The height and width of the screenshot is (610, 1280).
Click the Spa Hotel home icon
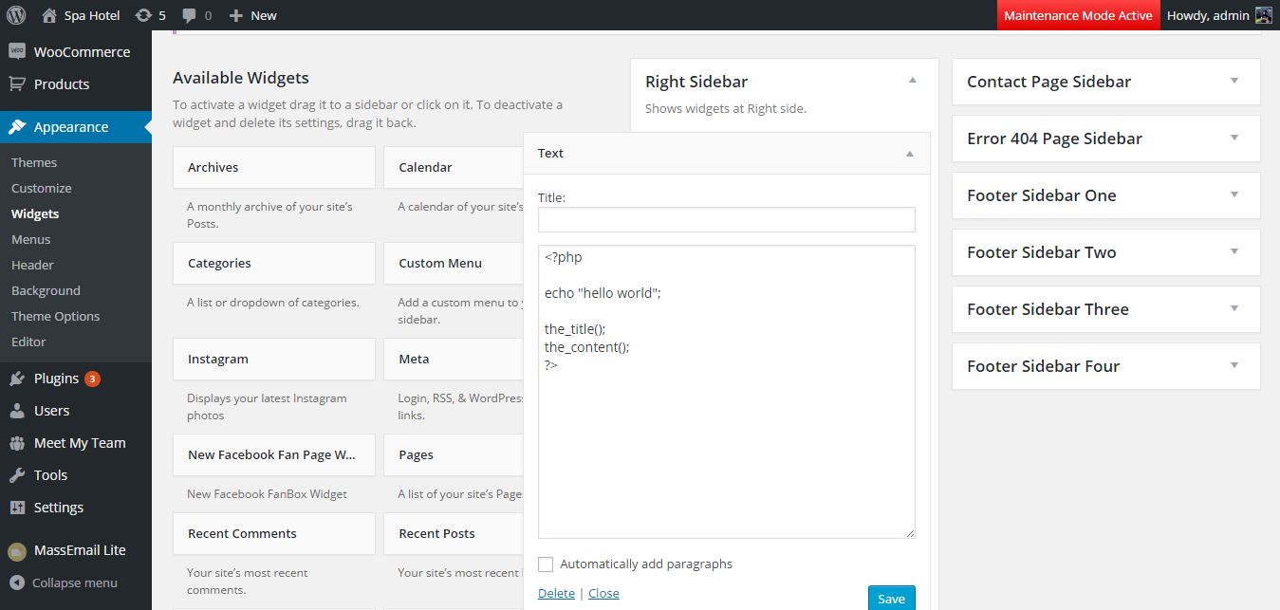[x=49, y=15]
